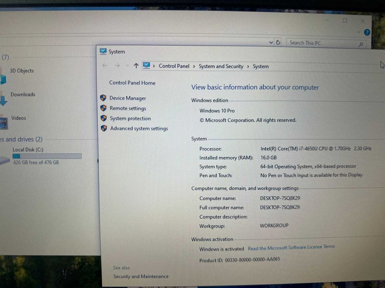Go up one level with the up arrow

click(136, 66)
